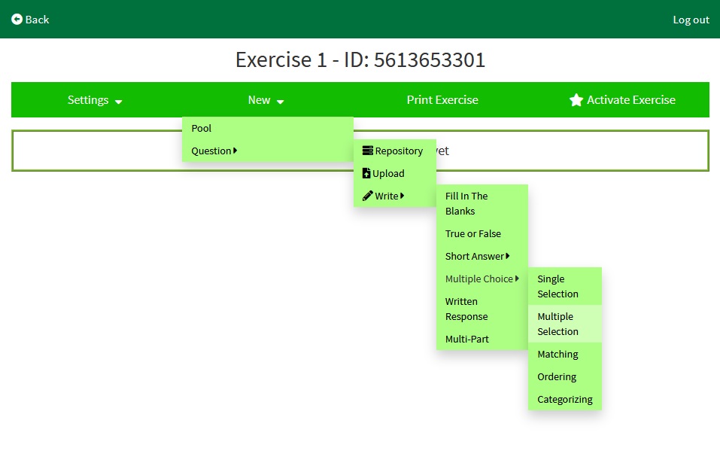Collapse the New dropdown menu

point(266,100)
